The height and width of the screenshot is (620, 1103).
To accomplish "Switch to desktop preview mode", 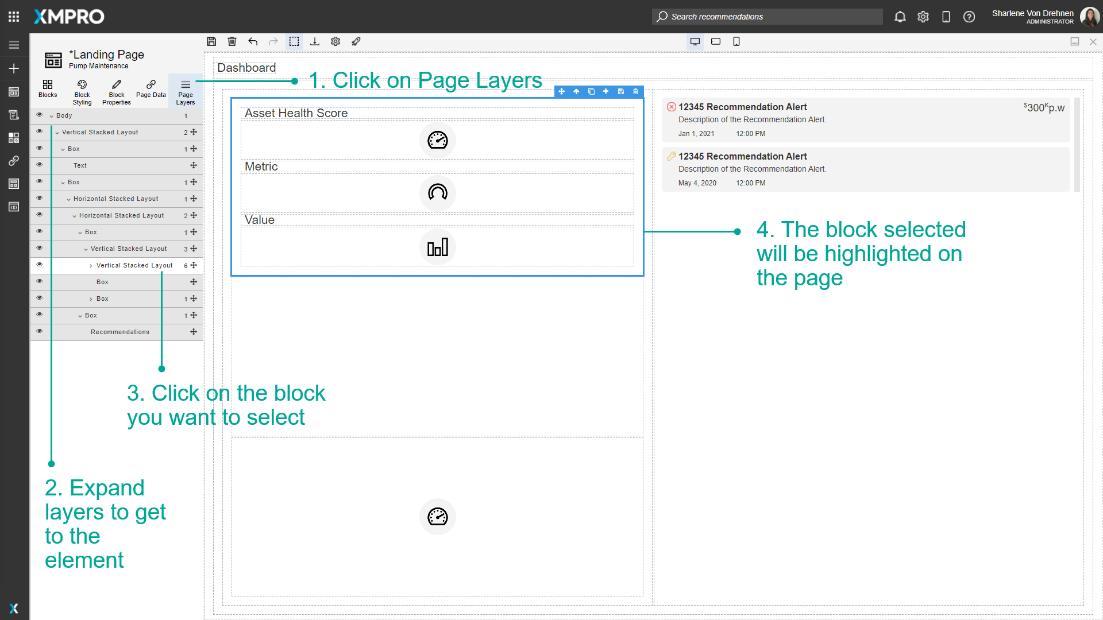I will click(x=695, y=41).
